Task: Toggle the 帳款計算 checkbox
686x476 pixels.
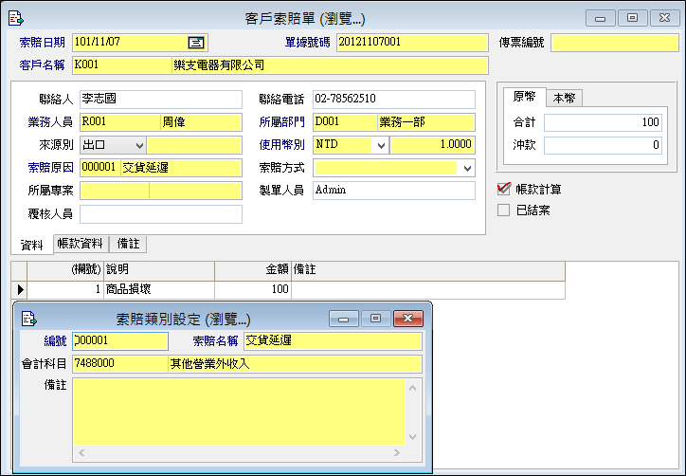Action: (x=504, y=189)
